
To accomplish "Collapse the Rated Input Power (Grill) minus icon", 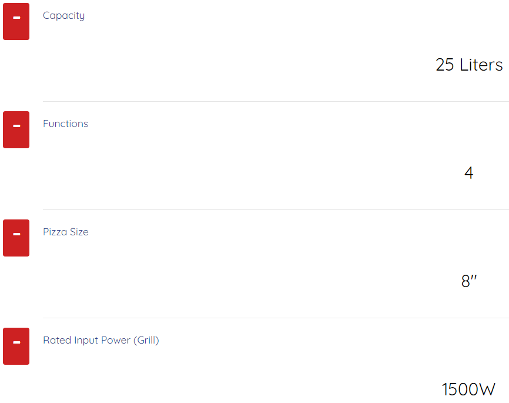I will pyautogui.click(x=16, y=346).
